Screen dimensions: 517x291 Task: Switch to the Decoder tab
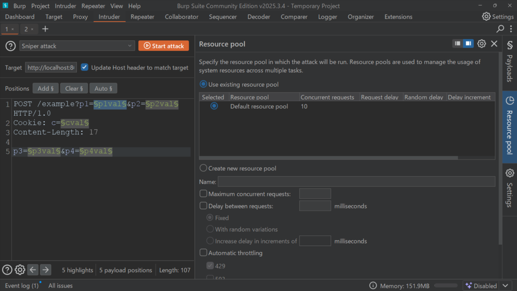259,17
